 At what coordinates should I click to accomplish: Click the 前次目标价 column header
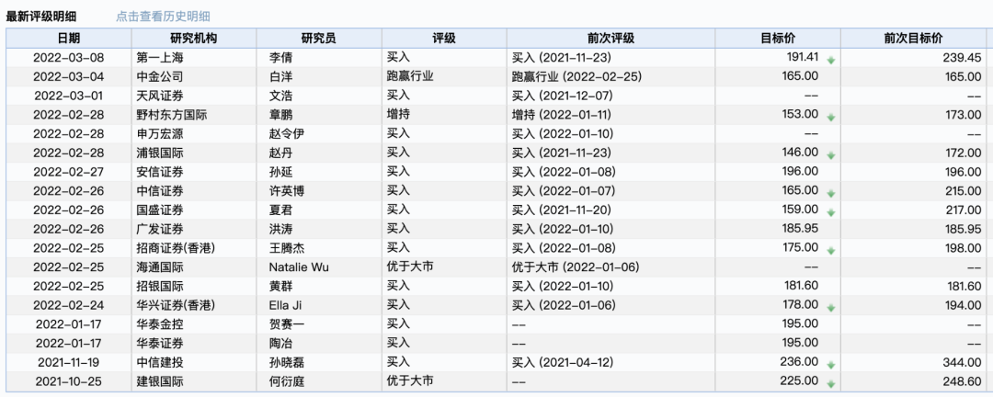(x=914, y=38)
